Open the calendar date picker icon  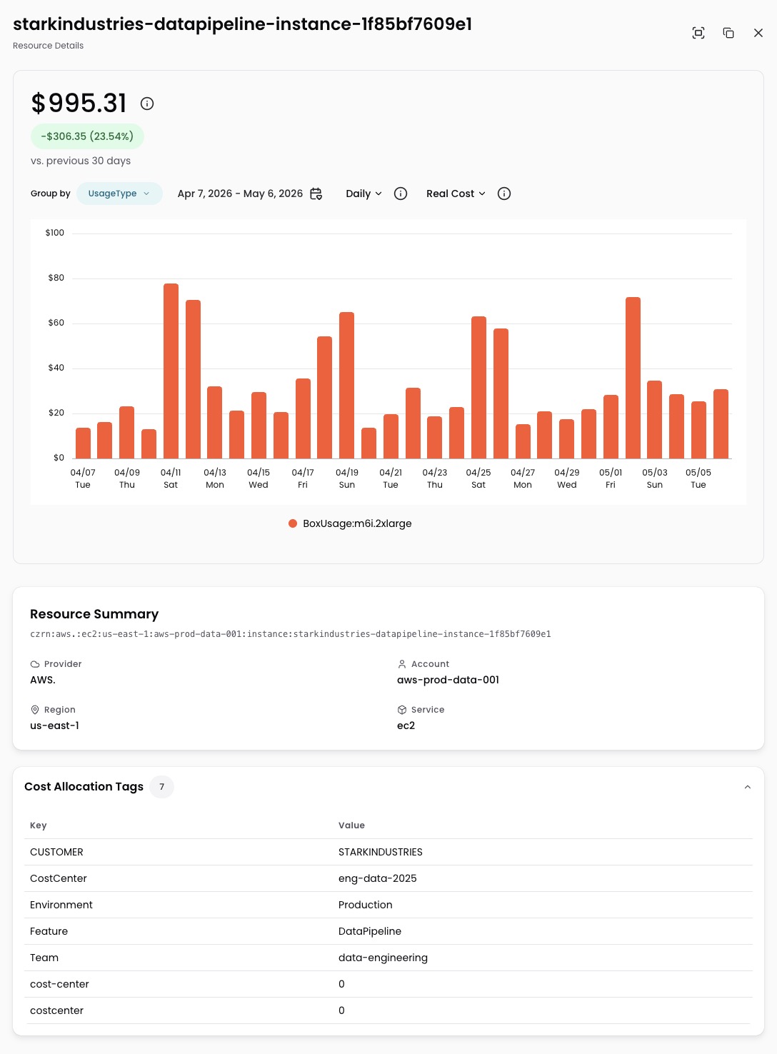[316, 194]
